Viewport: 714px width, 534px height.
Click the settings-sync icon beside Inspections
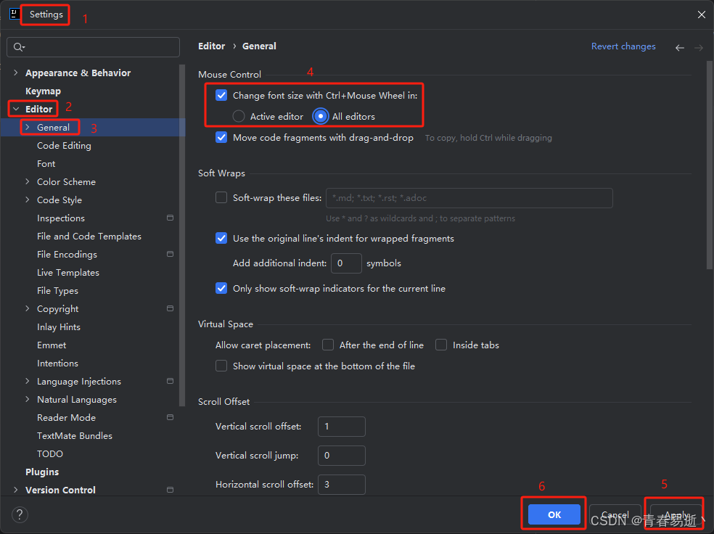click(x=170, y=218)
